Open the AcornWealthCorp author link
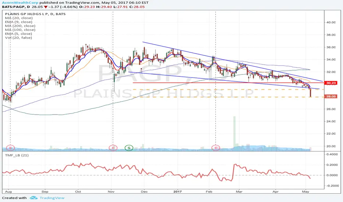The width and height of the screenshot is (343, 202). click(20, 3)
